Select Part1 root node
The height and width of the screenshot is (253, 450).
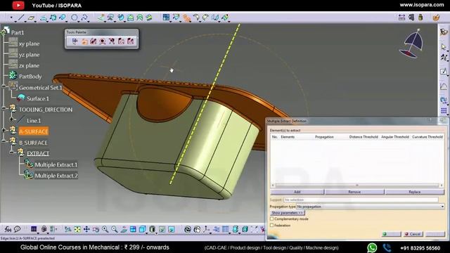point(18,33)
